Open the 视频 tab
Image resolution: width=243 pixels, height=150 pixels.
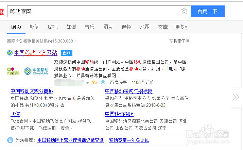click(x=126, y=27)
